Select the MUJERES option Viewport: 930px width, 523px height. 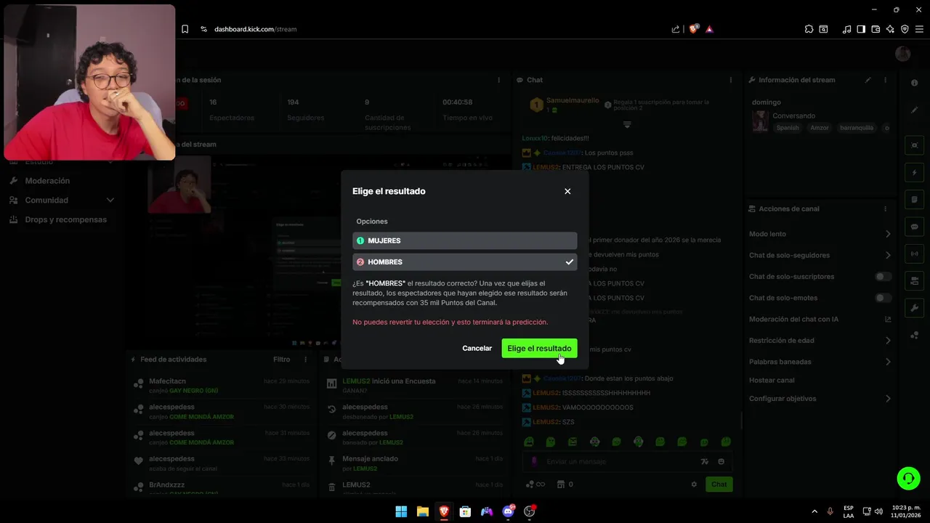click(465, 240)
